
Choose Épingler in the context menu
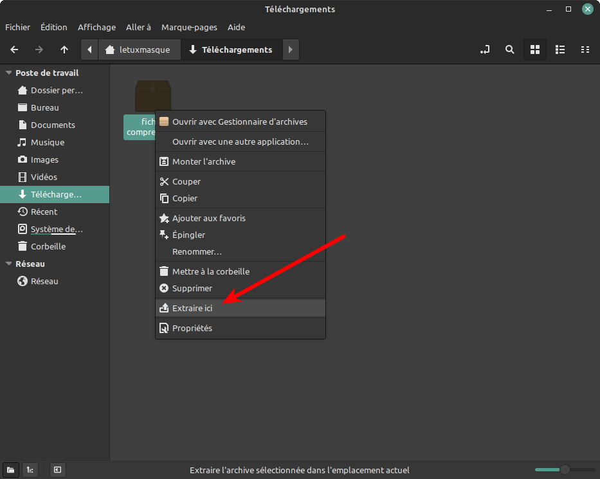click(241, 235)
